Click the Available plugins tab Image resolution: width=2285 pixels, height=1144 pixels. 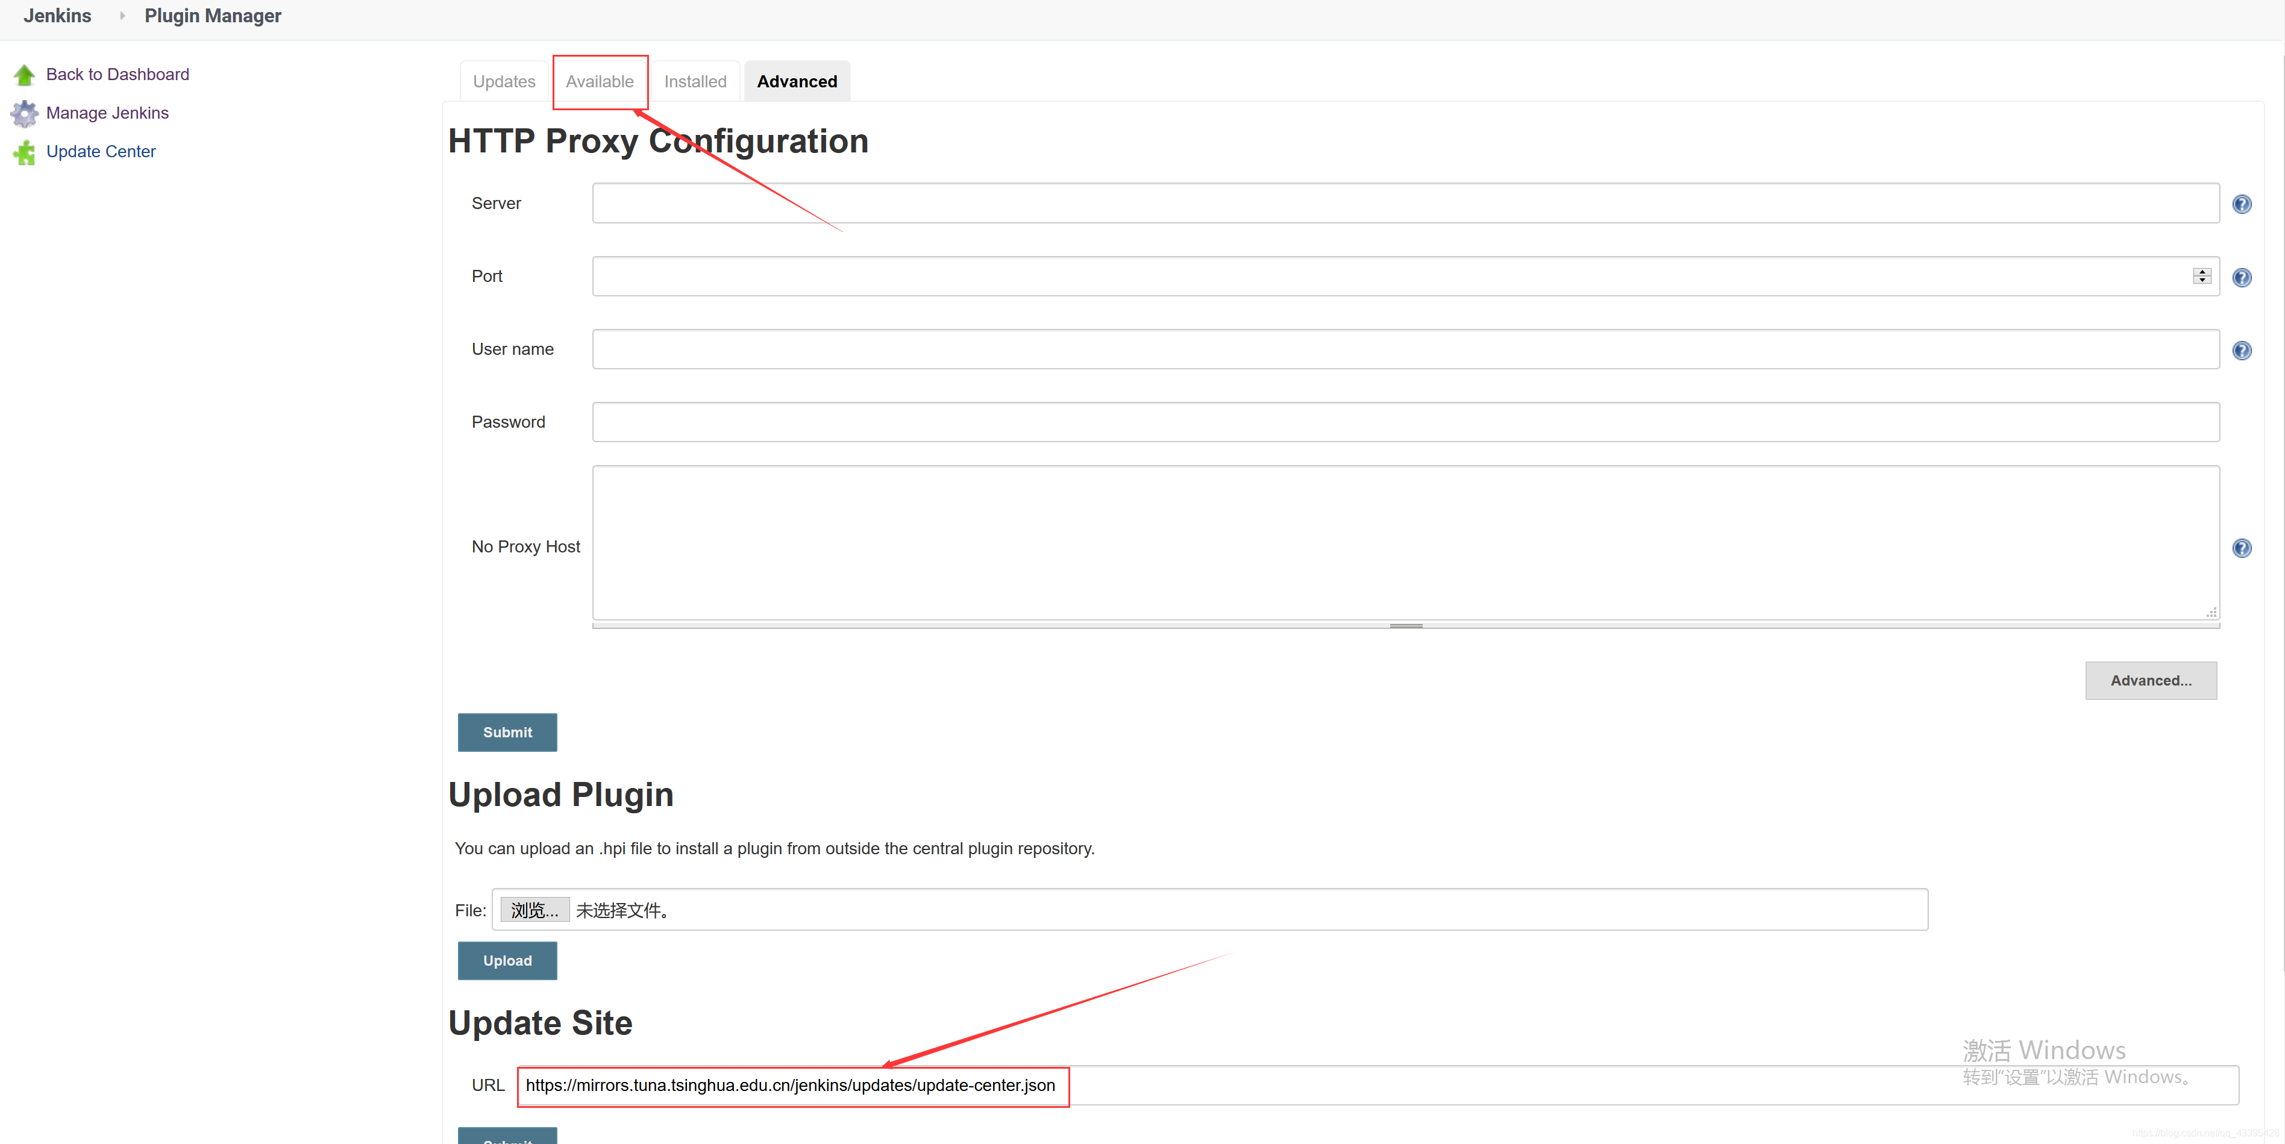tap(600, 80)
